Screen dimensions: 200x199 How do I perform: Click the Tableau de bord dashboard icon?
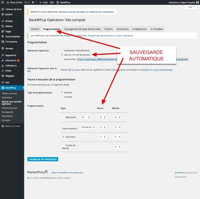click(3, 9)
